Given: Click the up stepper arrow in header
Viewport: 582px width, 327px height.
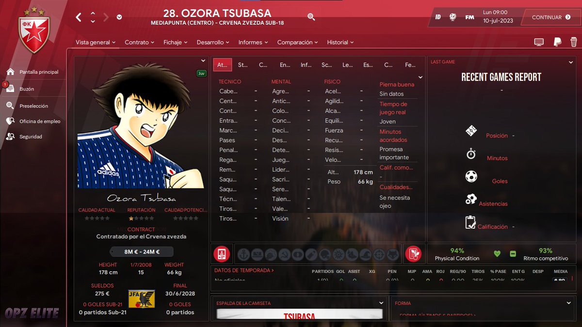Looking at the screenshot, I should (x=93, y=14).
